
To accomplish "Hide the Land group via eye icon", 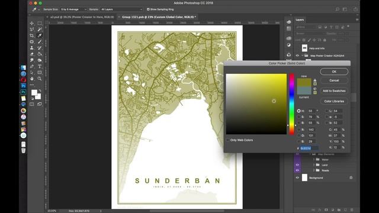I will 297,164.
